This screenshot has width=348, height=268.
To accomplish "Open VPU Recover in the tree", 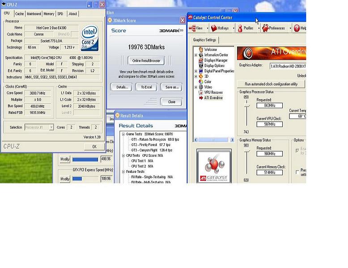I will [x=213, y=92].
